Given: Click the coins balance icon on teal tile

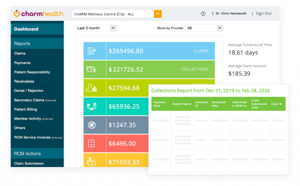Looking at the screenshot, I should [x=91, y=106].
